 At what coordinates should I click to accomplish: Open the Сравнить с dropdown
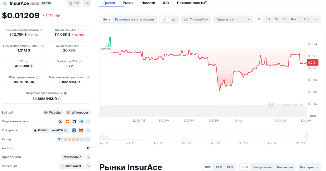tap(233, 20)
